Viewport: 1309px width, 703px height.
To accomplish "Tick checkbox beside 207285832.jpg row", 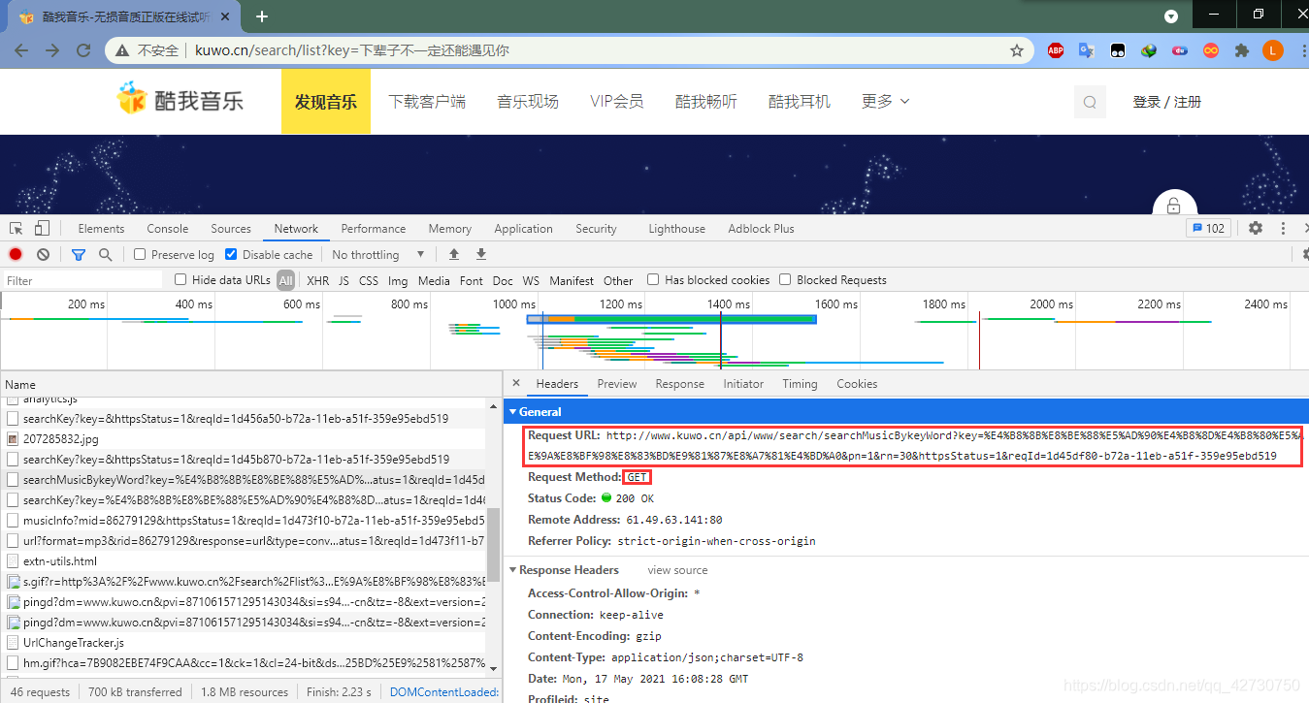I will pos(14,439).
